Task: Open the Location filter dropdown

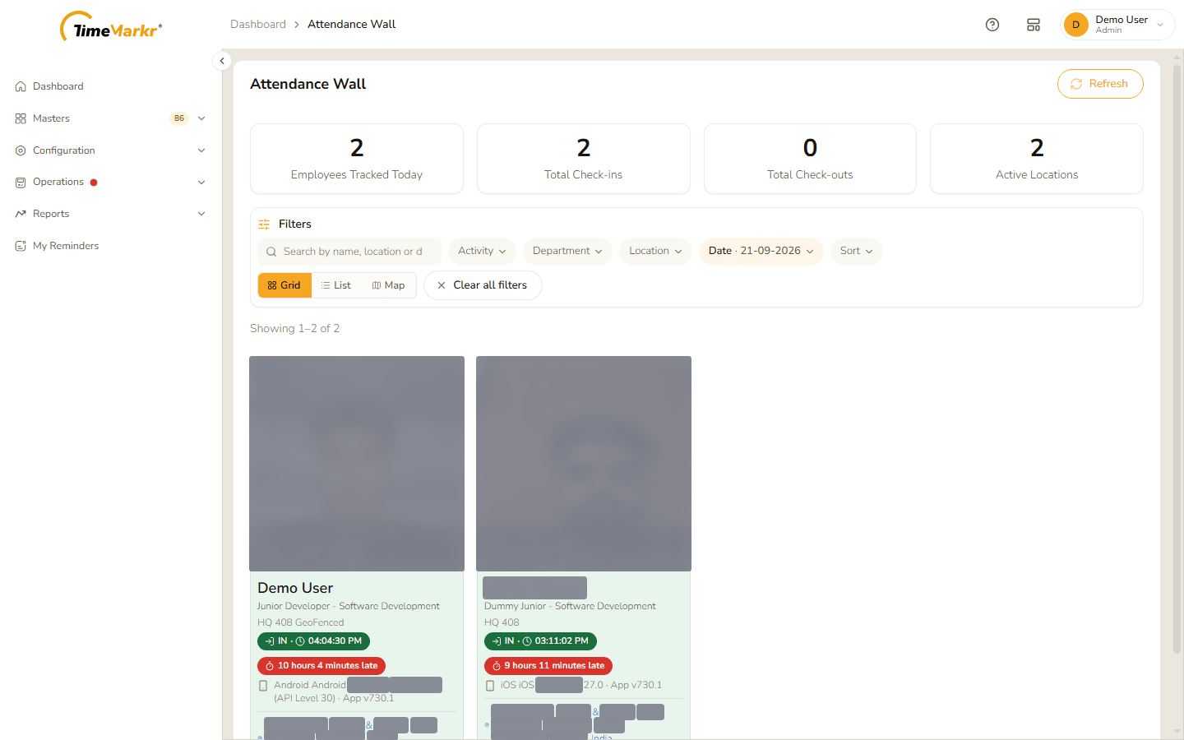Action: 655,252
